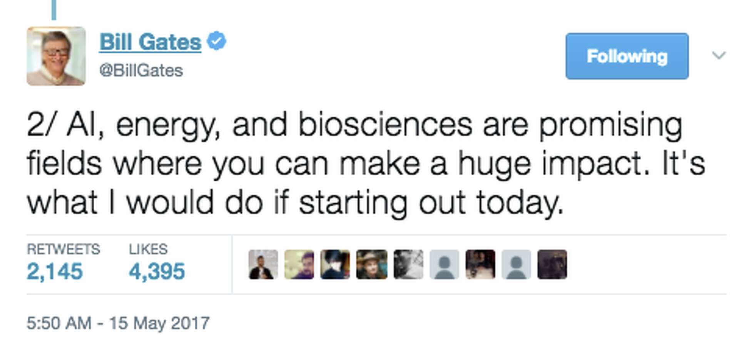Open Bill Gates profile via name link
Viewport: 739px width, 337px height.
[149, 41]
